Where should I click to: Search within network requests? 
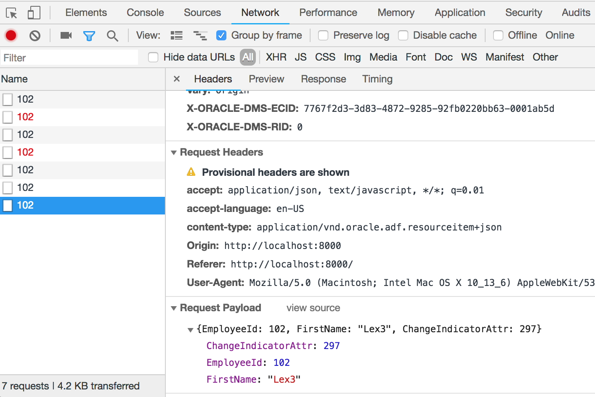tap(112, 35)
